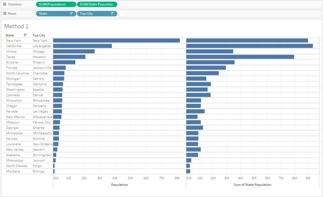
Task: Click the Minnesota state label
Action: click(x=15, y=133)
